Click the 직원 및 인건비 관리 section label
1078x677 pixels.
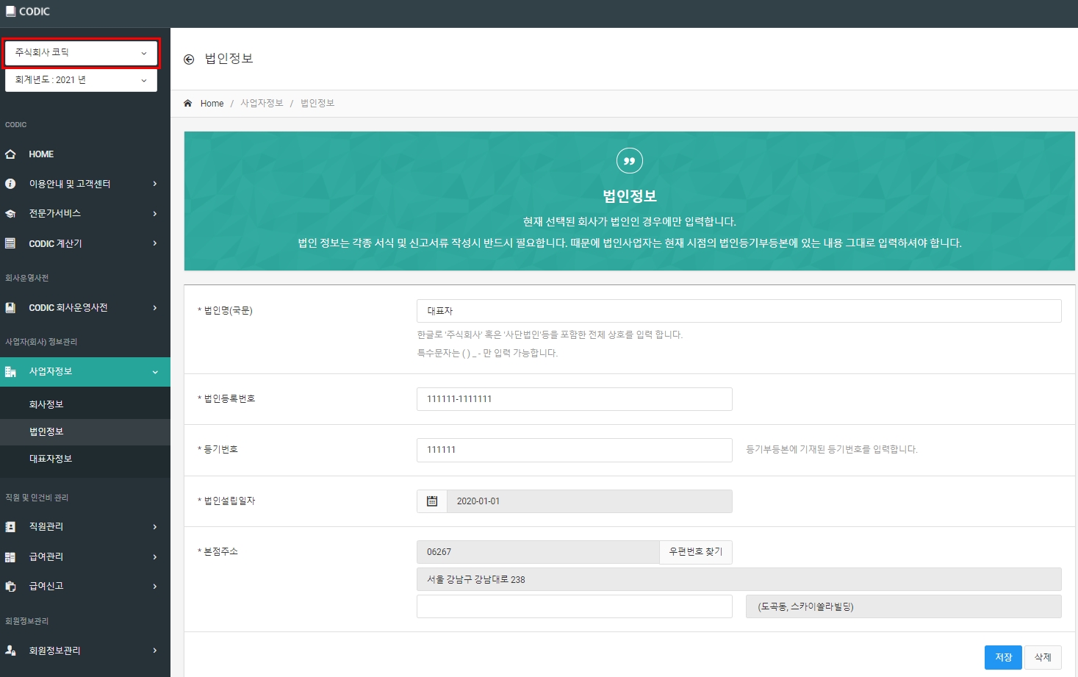(x=37, y=498)
